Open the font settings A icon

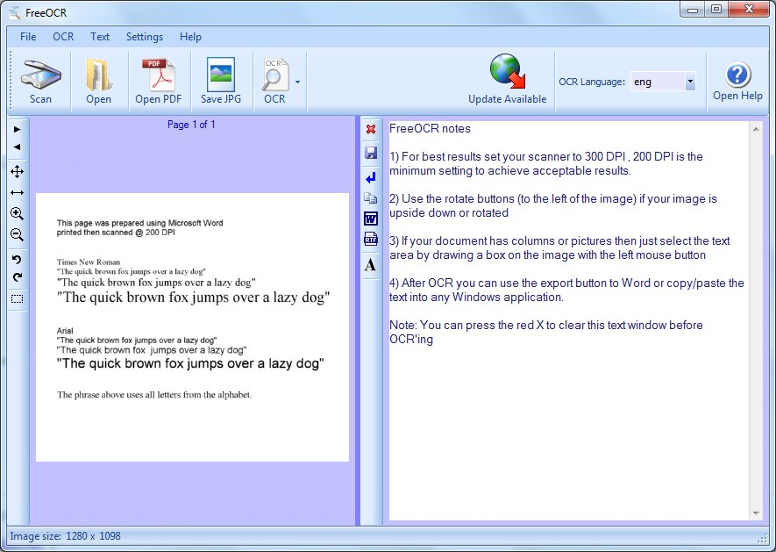pos(370,264)
